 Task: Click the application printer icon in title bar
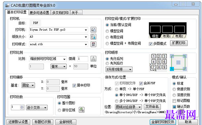coord(7,5)
